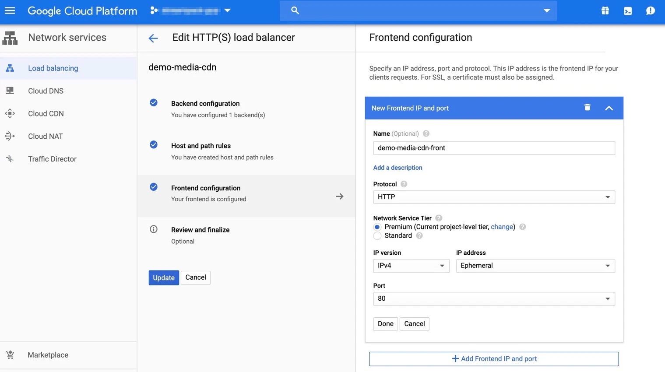Click the Frontend configuration right arrow
Image resolution: width=665 pixels, height=372 pixels.
point(340,197)
